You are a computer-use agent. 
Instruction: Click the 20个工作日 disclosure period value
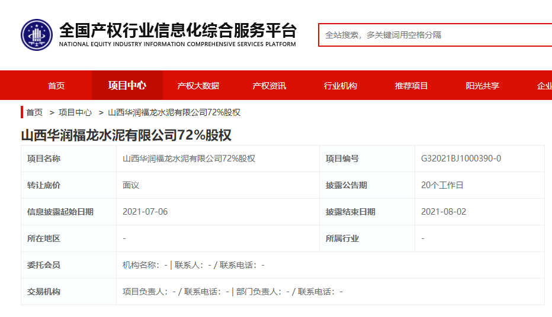click(x=442, y=185)
